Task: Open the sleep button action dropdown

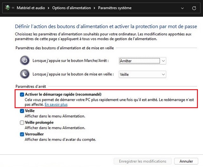Action: click(142, 74)
